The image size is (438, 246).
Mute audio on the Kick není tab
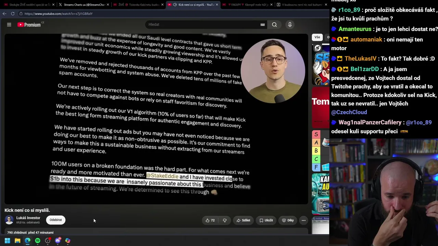pos(175,5)
